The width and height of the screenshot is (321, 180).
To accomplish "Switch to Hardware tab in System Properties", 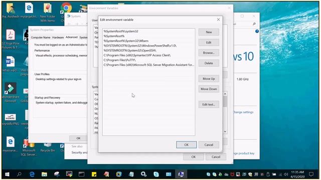I will [x=58, y=37].
